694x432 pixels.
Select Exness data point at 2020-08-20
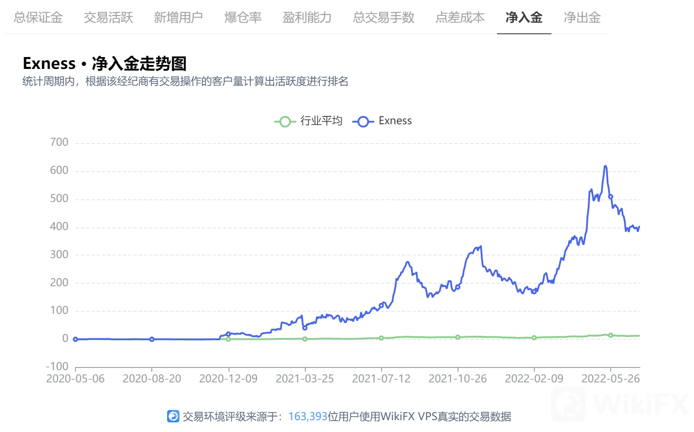pyautogui.click(x=152, y=339)
